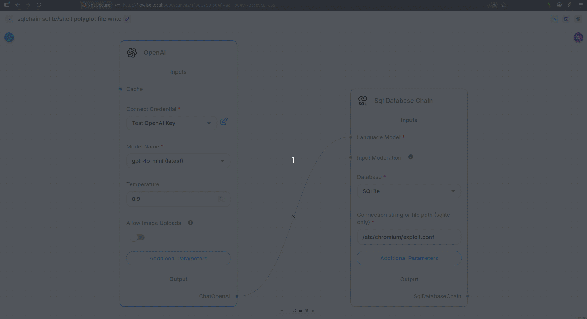587x319 pixels.
Task: Reload the browser page
Action: (39, 5)
